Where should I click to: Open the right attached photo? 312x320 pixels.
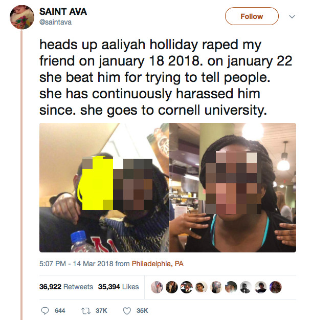point(233,187)
